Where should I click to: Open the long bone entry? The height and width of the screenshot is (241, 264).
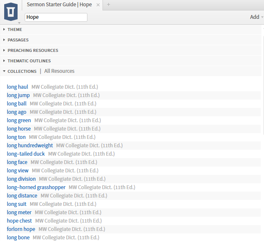(18, 238)
